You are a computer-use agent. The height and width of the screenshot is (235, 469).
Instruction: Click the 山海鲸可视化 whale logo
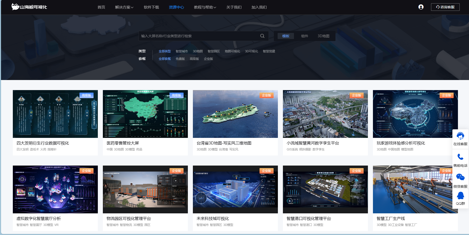click(x=29, y=7)
